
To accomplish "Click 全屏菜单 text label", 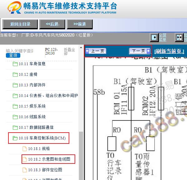I will (163, 37).
